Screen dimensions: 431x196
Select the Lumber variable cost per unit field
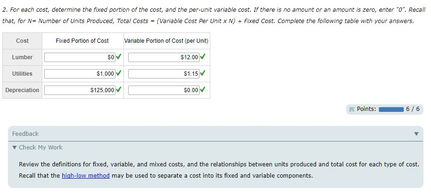tap(164, 57)
